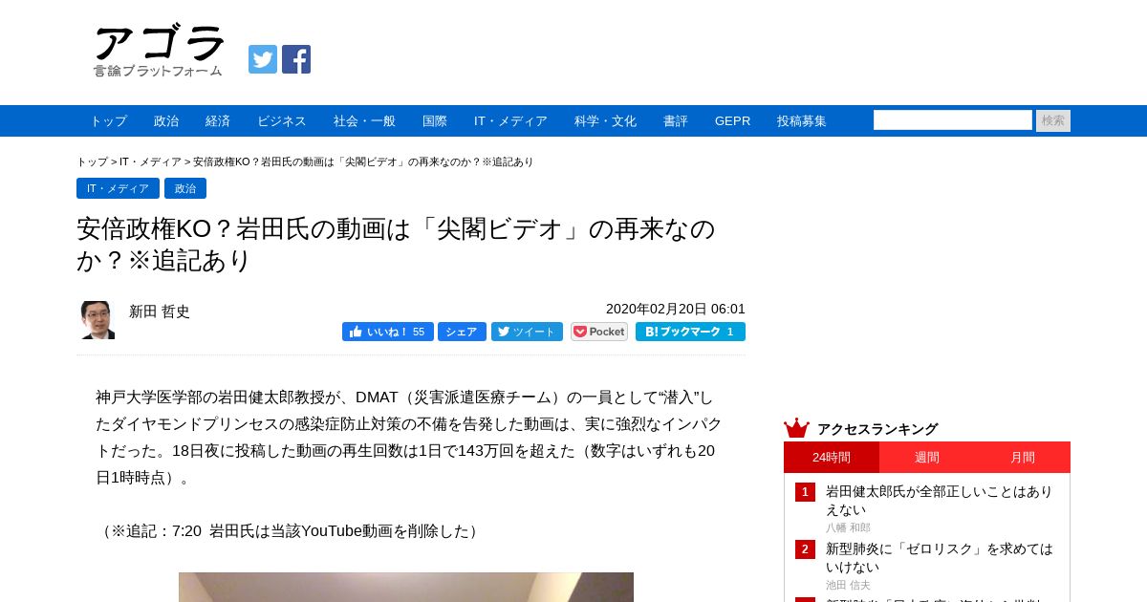The height and width of the screenshot is (602, 1147).
Task: Switch ranking to 24時間 tab
Action: point(832,457)
